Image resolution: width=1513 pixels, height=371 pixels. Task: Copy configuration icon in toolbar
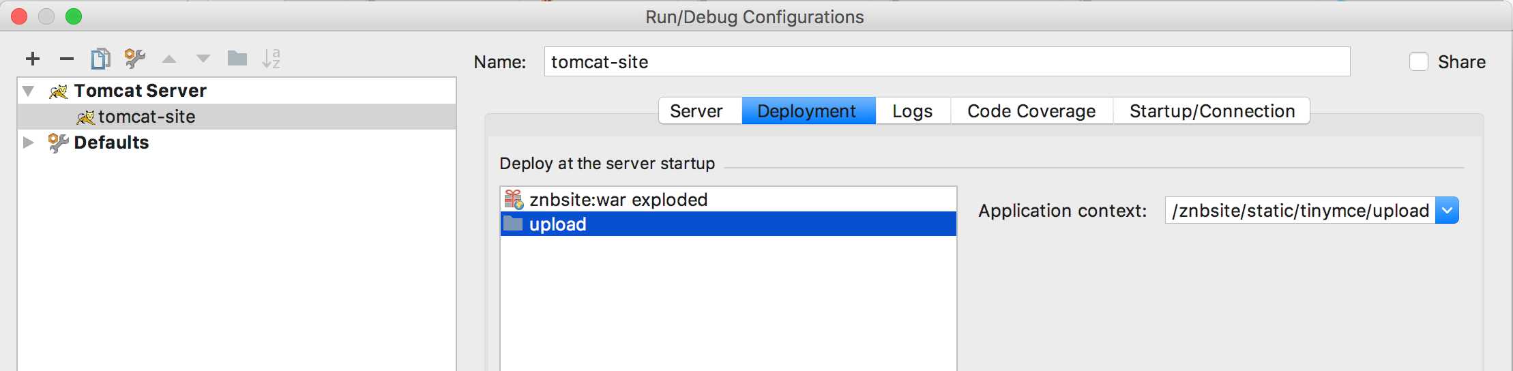(100, 59)
